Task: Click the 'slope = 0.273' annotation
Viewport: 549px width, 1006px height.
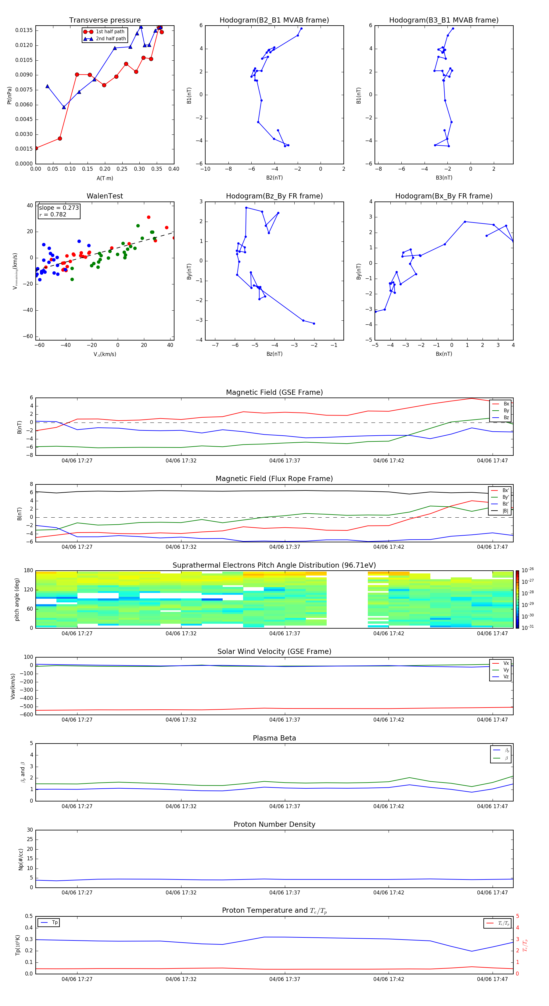Action: [x=59, y=208]
